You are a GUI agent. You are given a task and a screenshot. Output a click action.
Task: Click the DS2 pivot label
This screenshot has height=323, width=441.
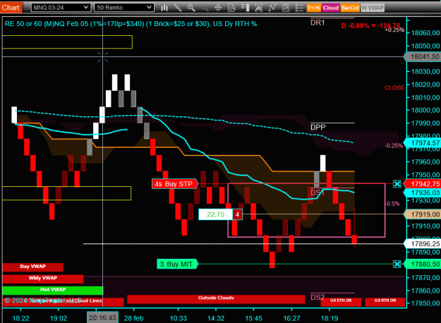(x=318, y=297)
